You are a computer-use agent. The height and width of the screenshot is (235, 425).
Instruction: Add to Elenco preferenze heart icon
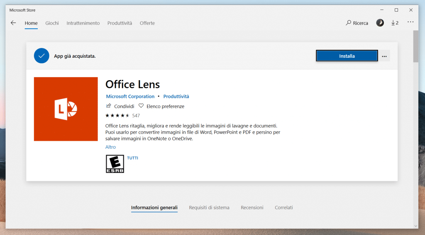point(141,106)
